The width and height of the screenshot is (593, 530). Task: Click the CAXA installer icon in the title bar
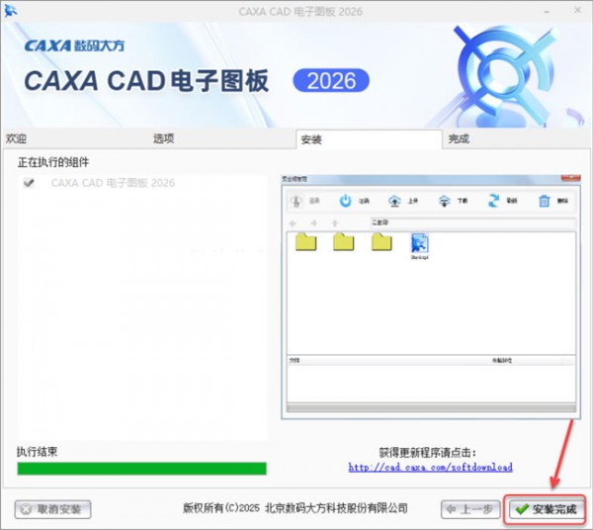tap(10, 11)
